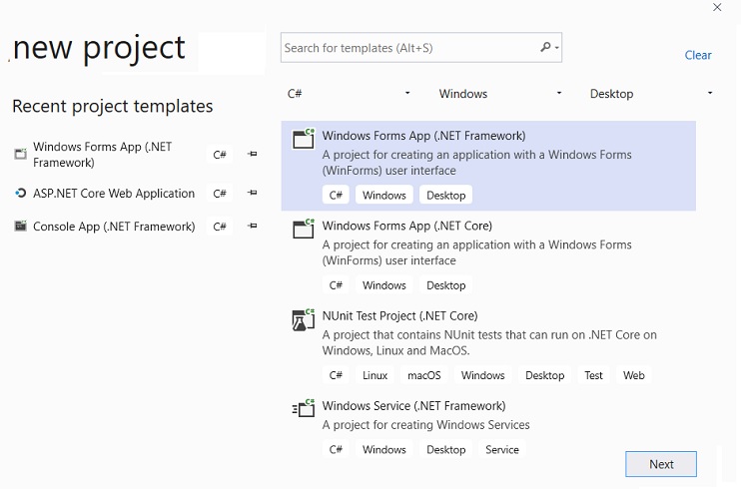The width and height of the screenshot is (741, 489).
Task: Close the new project dialog
Action: pyautogui.click(x=717, y=8)
